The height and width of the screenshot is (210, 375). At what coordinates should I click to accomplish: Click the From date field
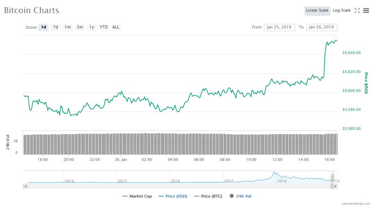tap(279, 27)
